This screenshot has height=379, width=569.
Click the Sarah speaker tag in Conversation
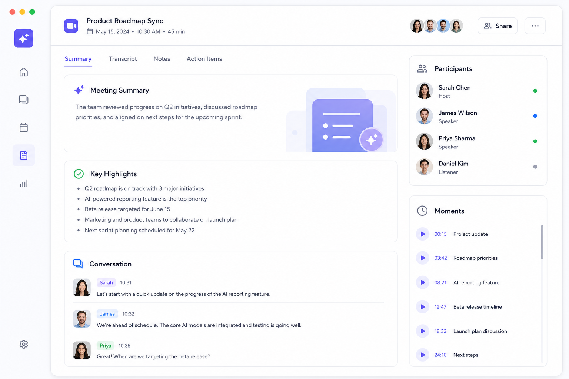[x=106, y=282]
